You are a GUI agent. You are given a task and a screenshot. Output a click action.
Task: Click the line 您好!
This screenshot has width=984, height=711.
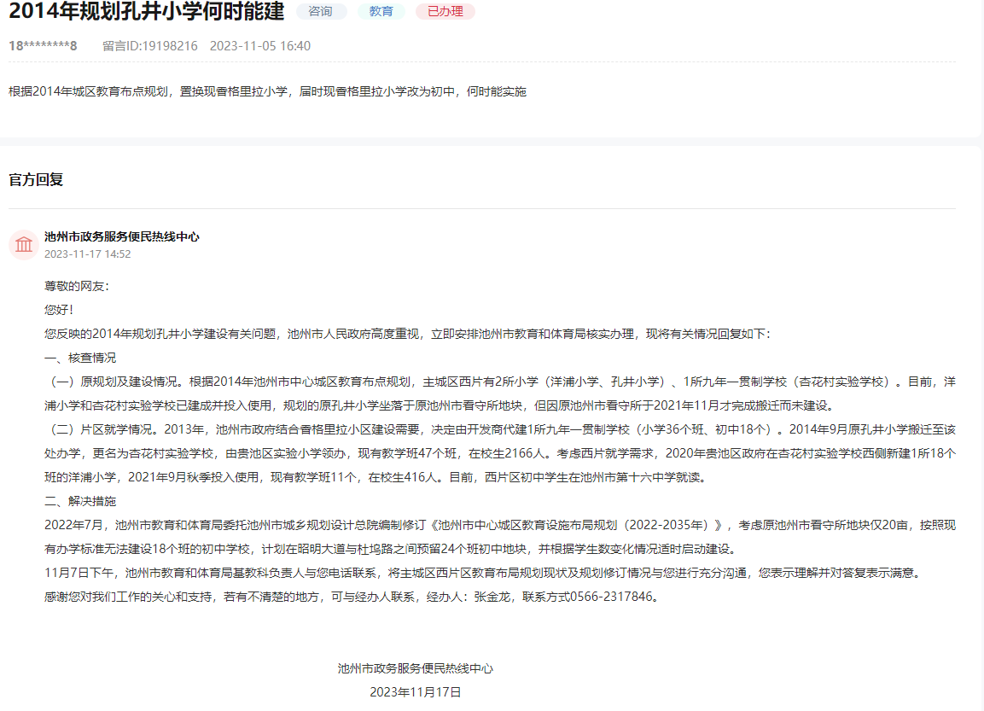pos(59,310)
